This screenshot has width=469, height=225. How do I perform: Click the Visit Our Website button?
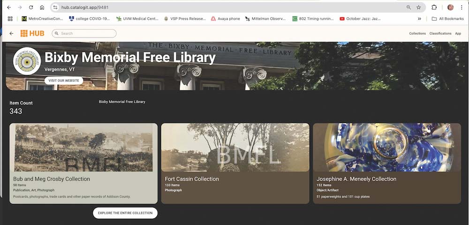click(x=64, y=81)
